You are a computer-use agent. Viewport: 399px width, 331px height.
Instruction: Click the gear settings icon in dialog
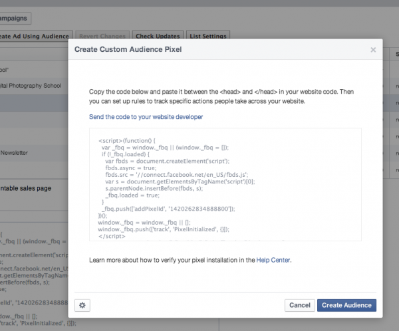click(x=82, y=305)
